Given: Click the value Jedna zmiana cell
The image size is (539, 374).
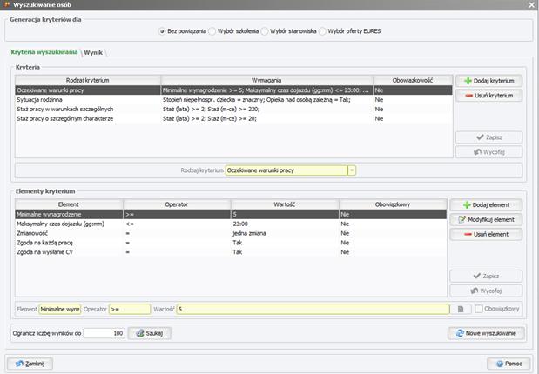Looking at the screenshot, I should (285, 233).
